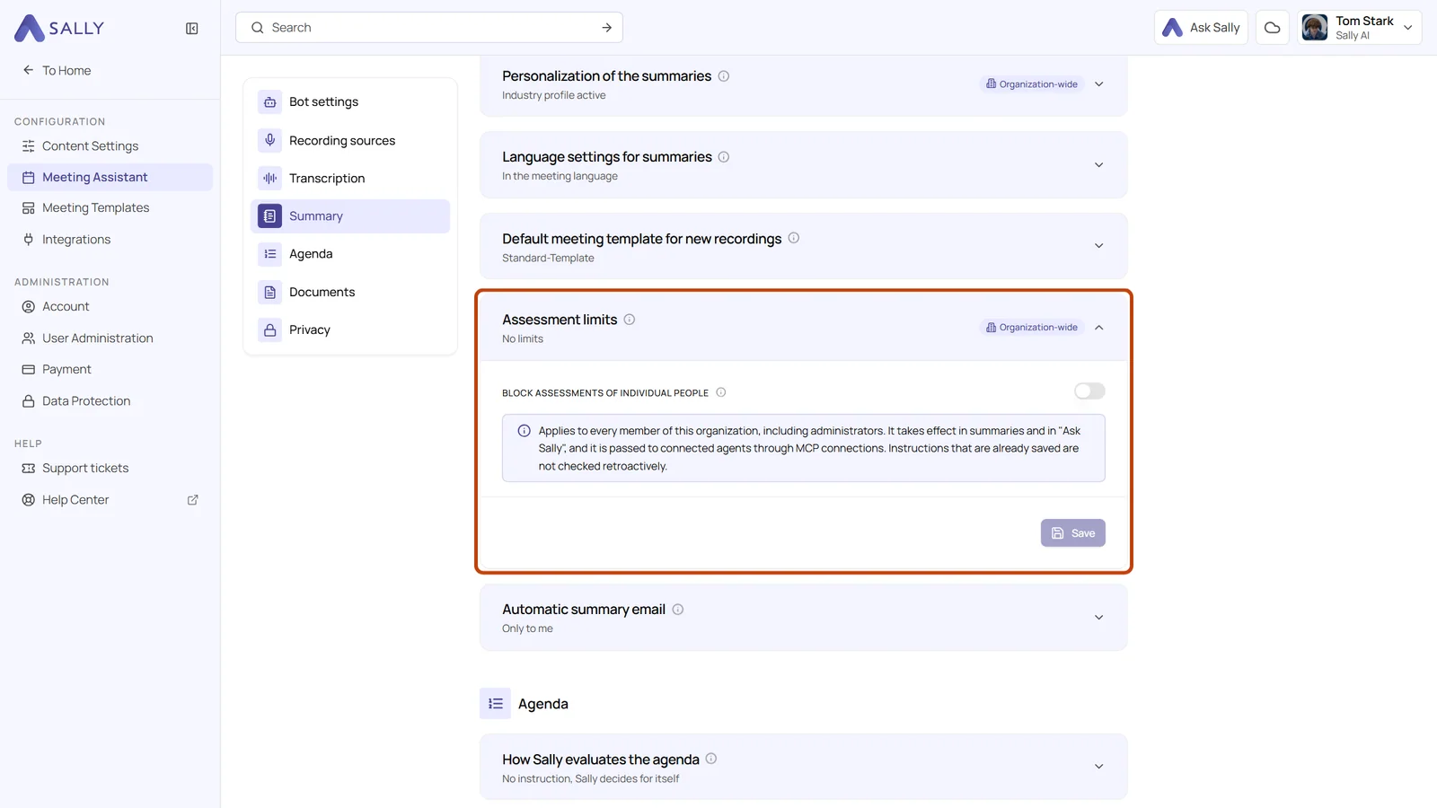This screenshot has height=808, width=1437.
Task: Expand Automatic summary email section
Action: [1098, 618]
